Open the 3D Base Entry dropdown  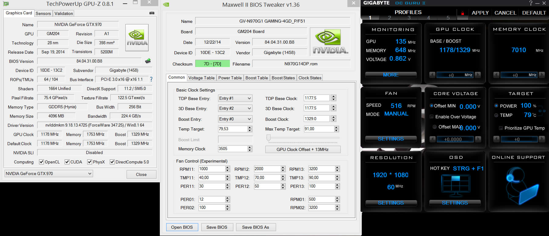click(x=235, y=108)
